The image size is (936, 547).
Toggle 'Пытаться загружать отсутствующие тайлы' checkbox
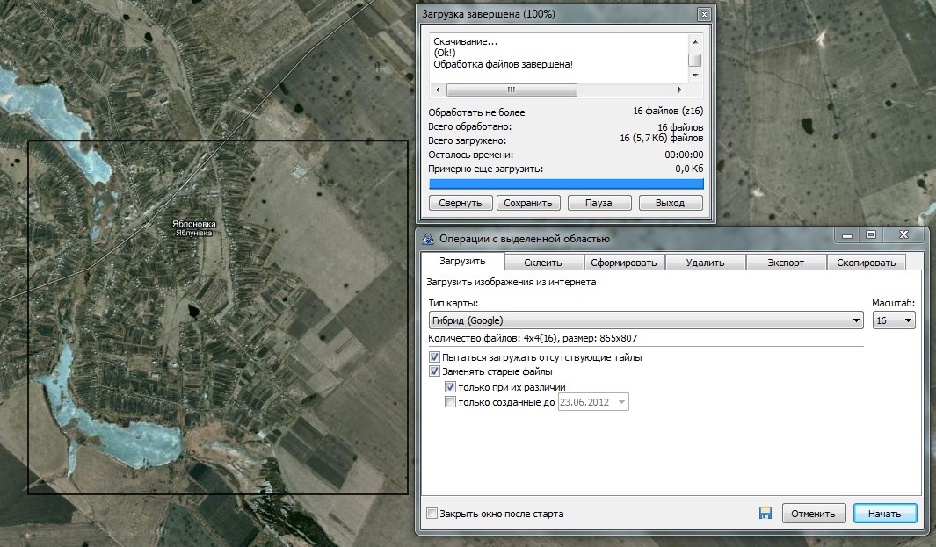point(435,357)
